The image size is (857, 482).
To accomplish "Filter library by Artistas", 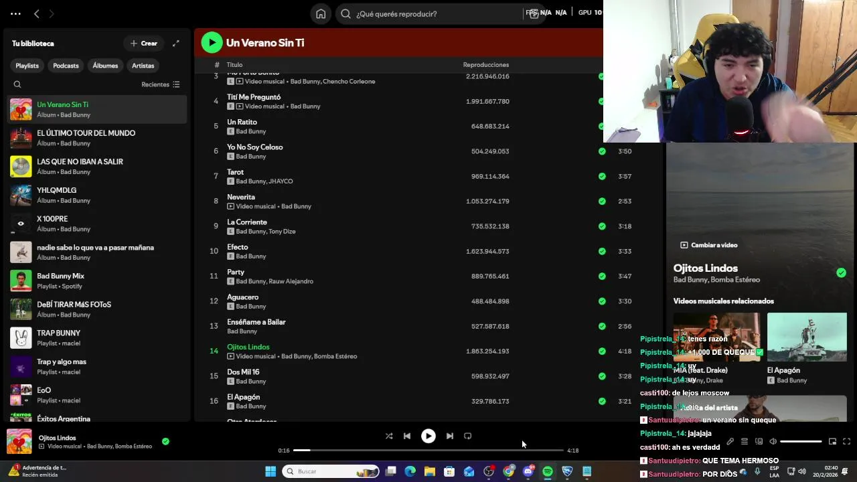I will point(143,66).
